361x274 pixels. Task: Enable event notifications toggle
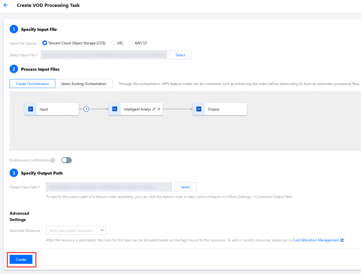click(x=66, y=160)
